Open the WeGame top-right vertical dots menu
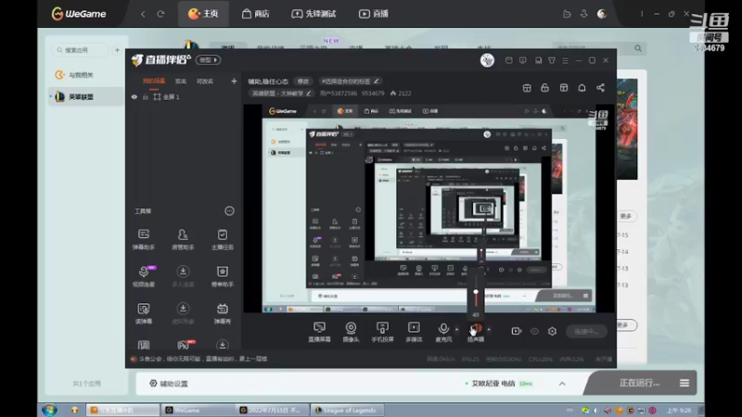 tap(642, 14)
